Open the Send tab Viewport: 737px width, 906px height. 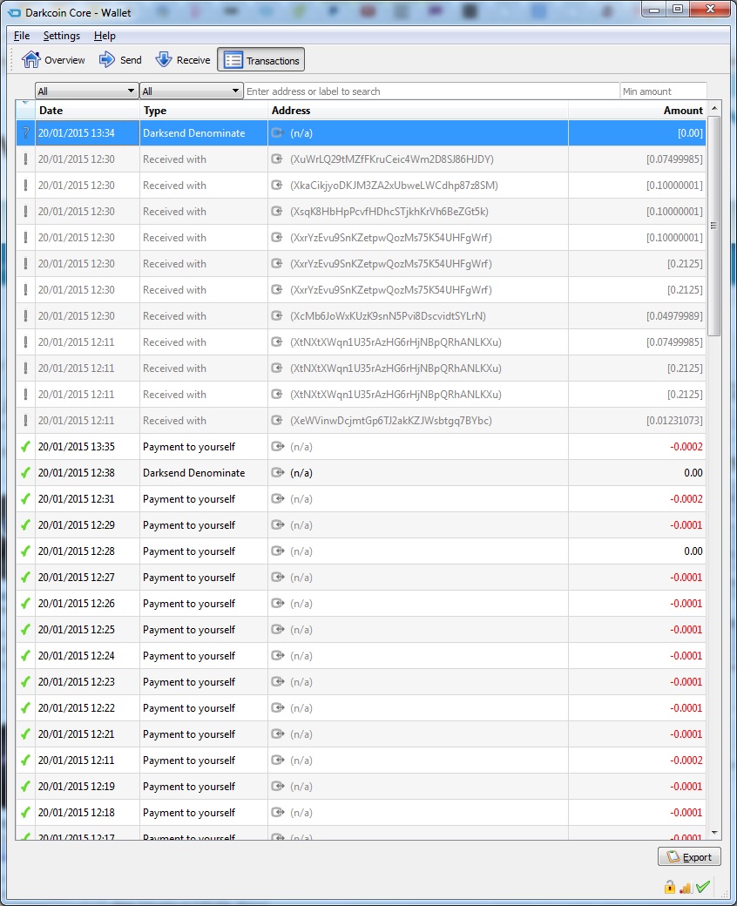(x=120, y=60)
